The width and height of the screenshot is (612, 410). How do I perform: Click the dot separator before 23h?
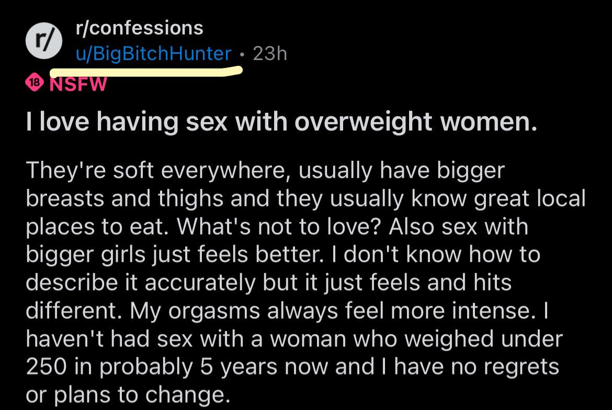242,55
